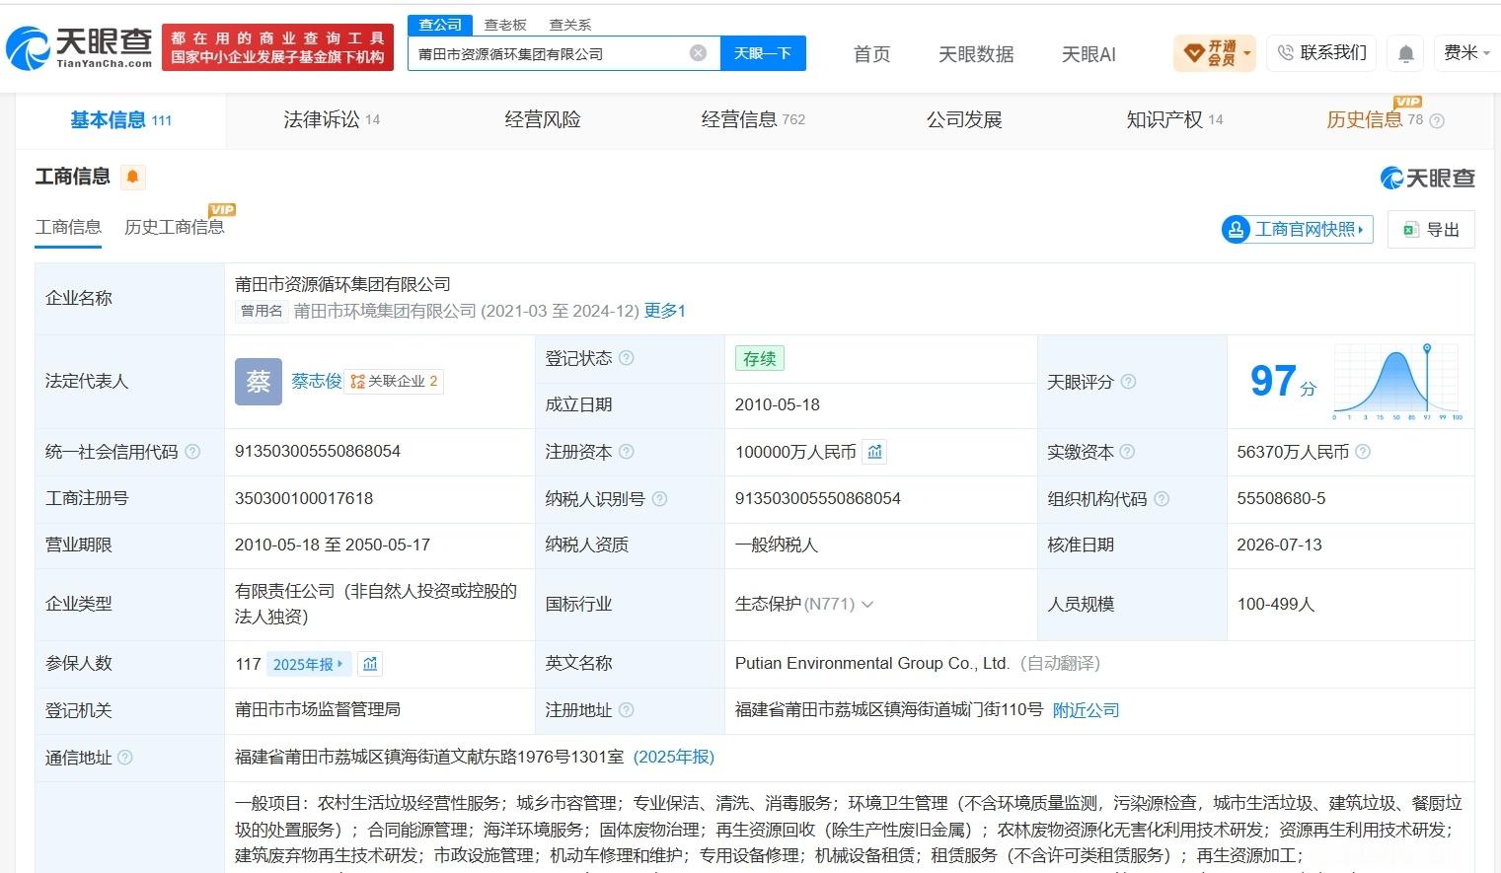This screenshot has width=1501, height=873.
Task: Select establishment date 2010-05-18
Action: 778,404
